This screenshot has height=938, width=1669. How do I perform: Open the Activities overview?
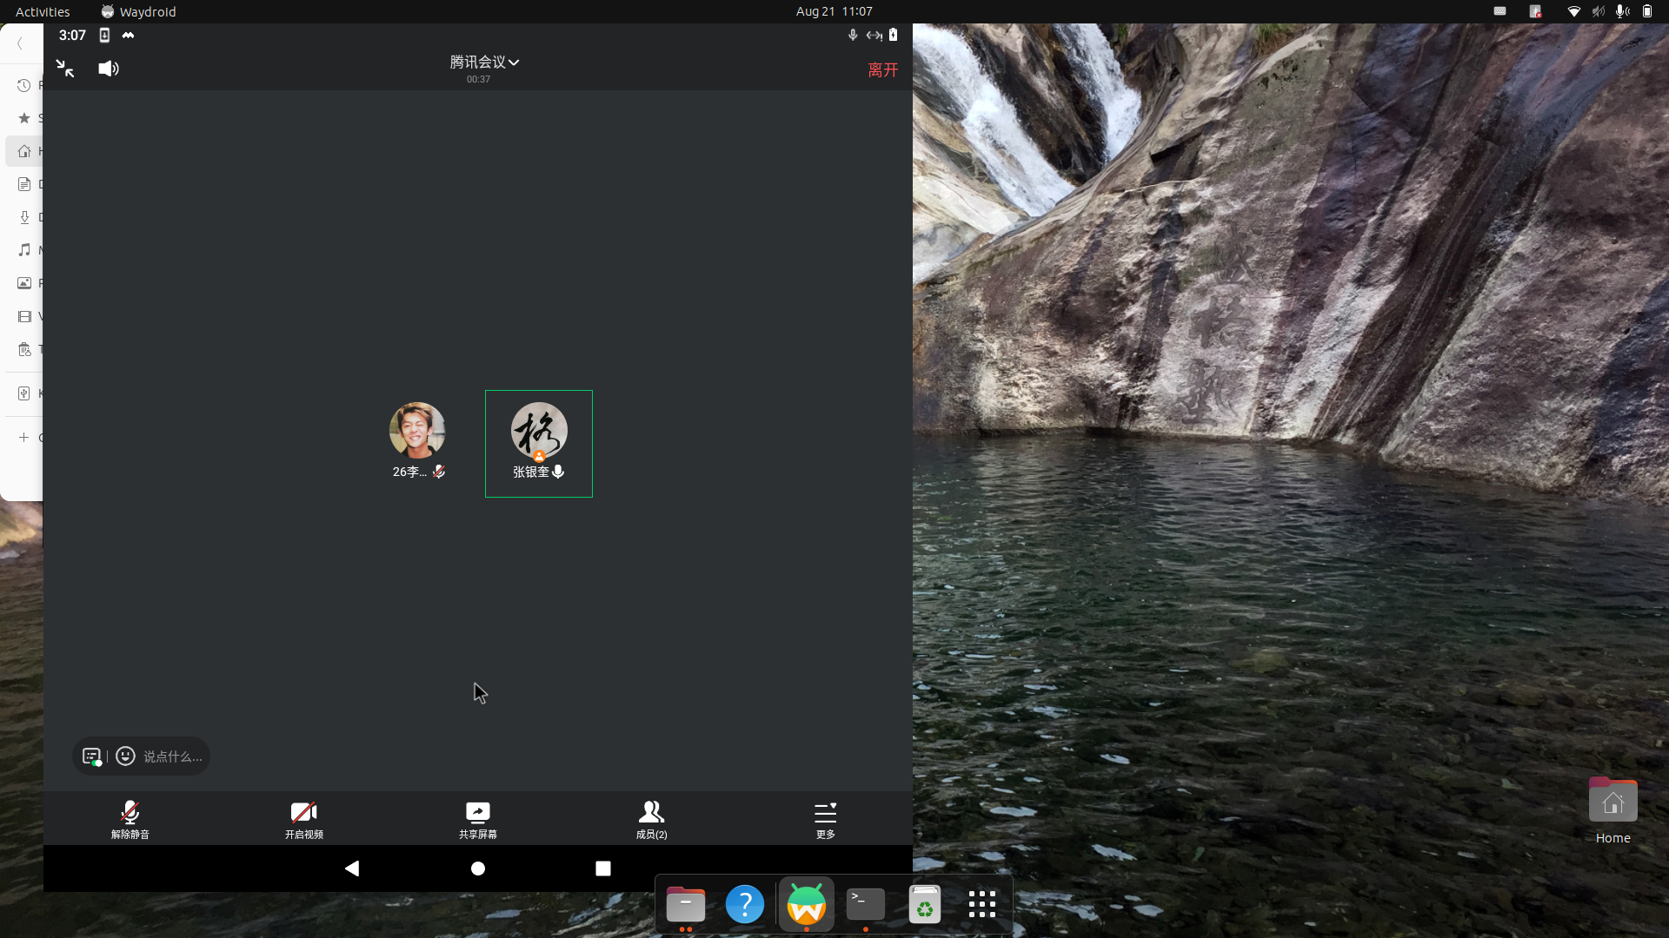(43, 11)
